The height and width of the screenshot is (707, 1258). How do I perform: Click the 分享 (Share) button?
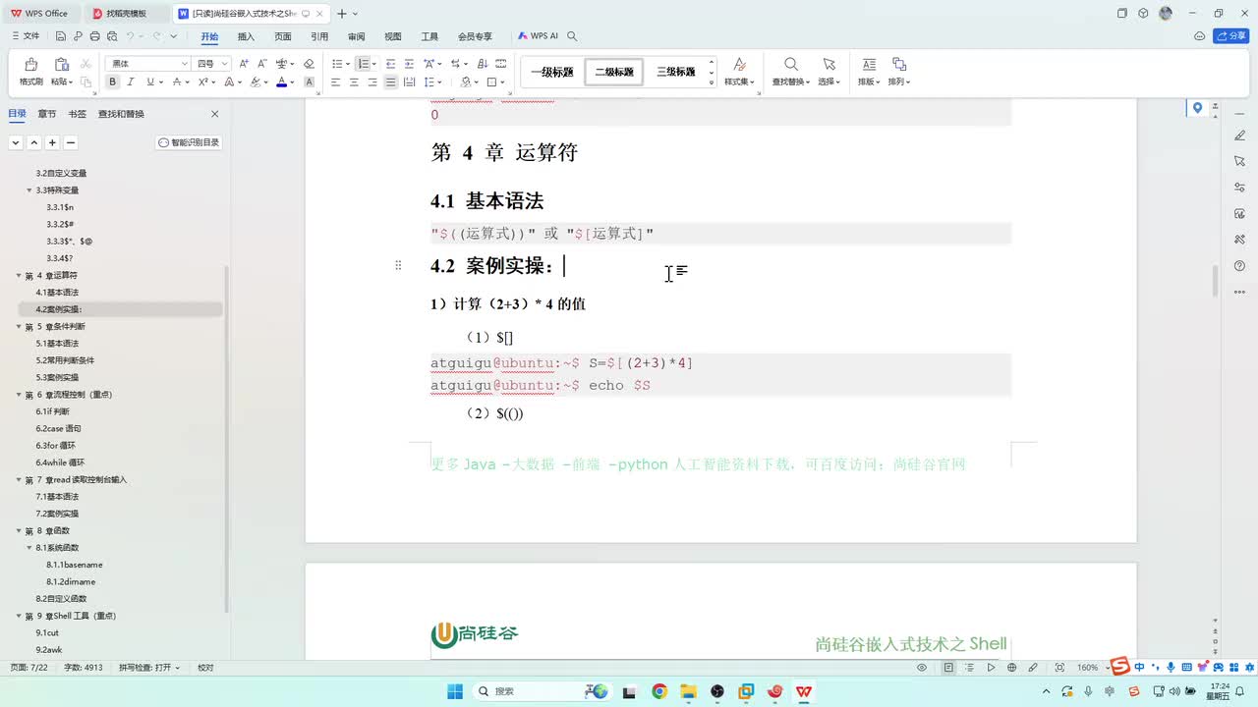[1232, 36]
